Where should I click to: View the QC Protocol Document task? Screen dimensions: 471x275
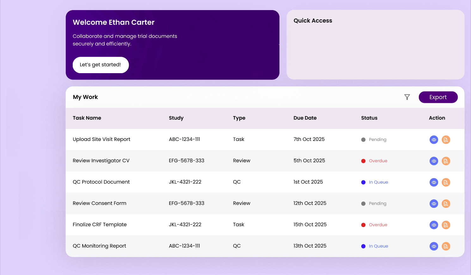point(434,182)
